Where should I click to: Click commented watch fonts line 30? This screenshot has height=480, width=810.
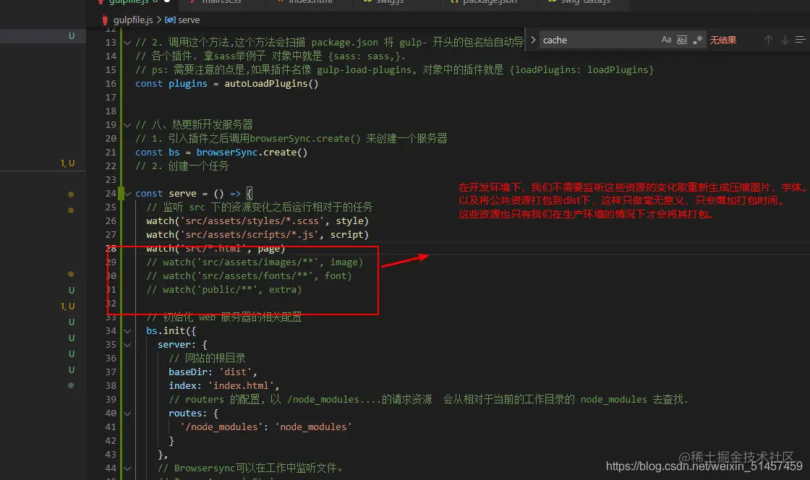pyautogui.click(x=249, y=276)
